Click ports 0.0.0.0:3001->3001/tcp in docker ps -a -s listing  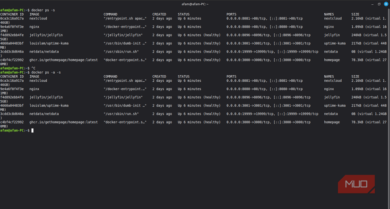[x=249, y=105]
